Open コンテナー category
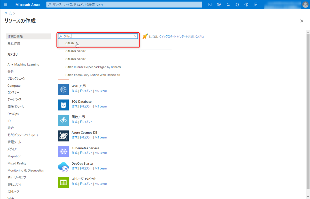The image size is (310, 199). click(13, 93)
